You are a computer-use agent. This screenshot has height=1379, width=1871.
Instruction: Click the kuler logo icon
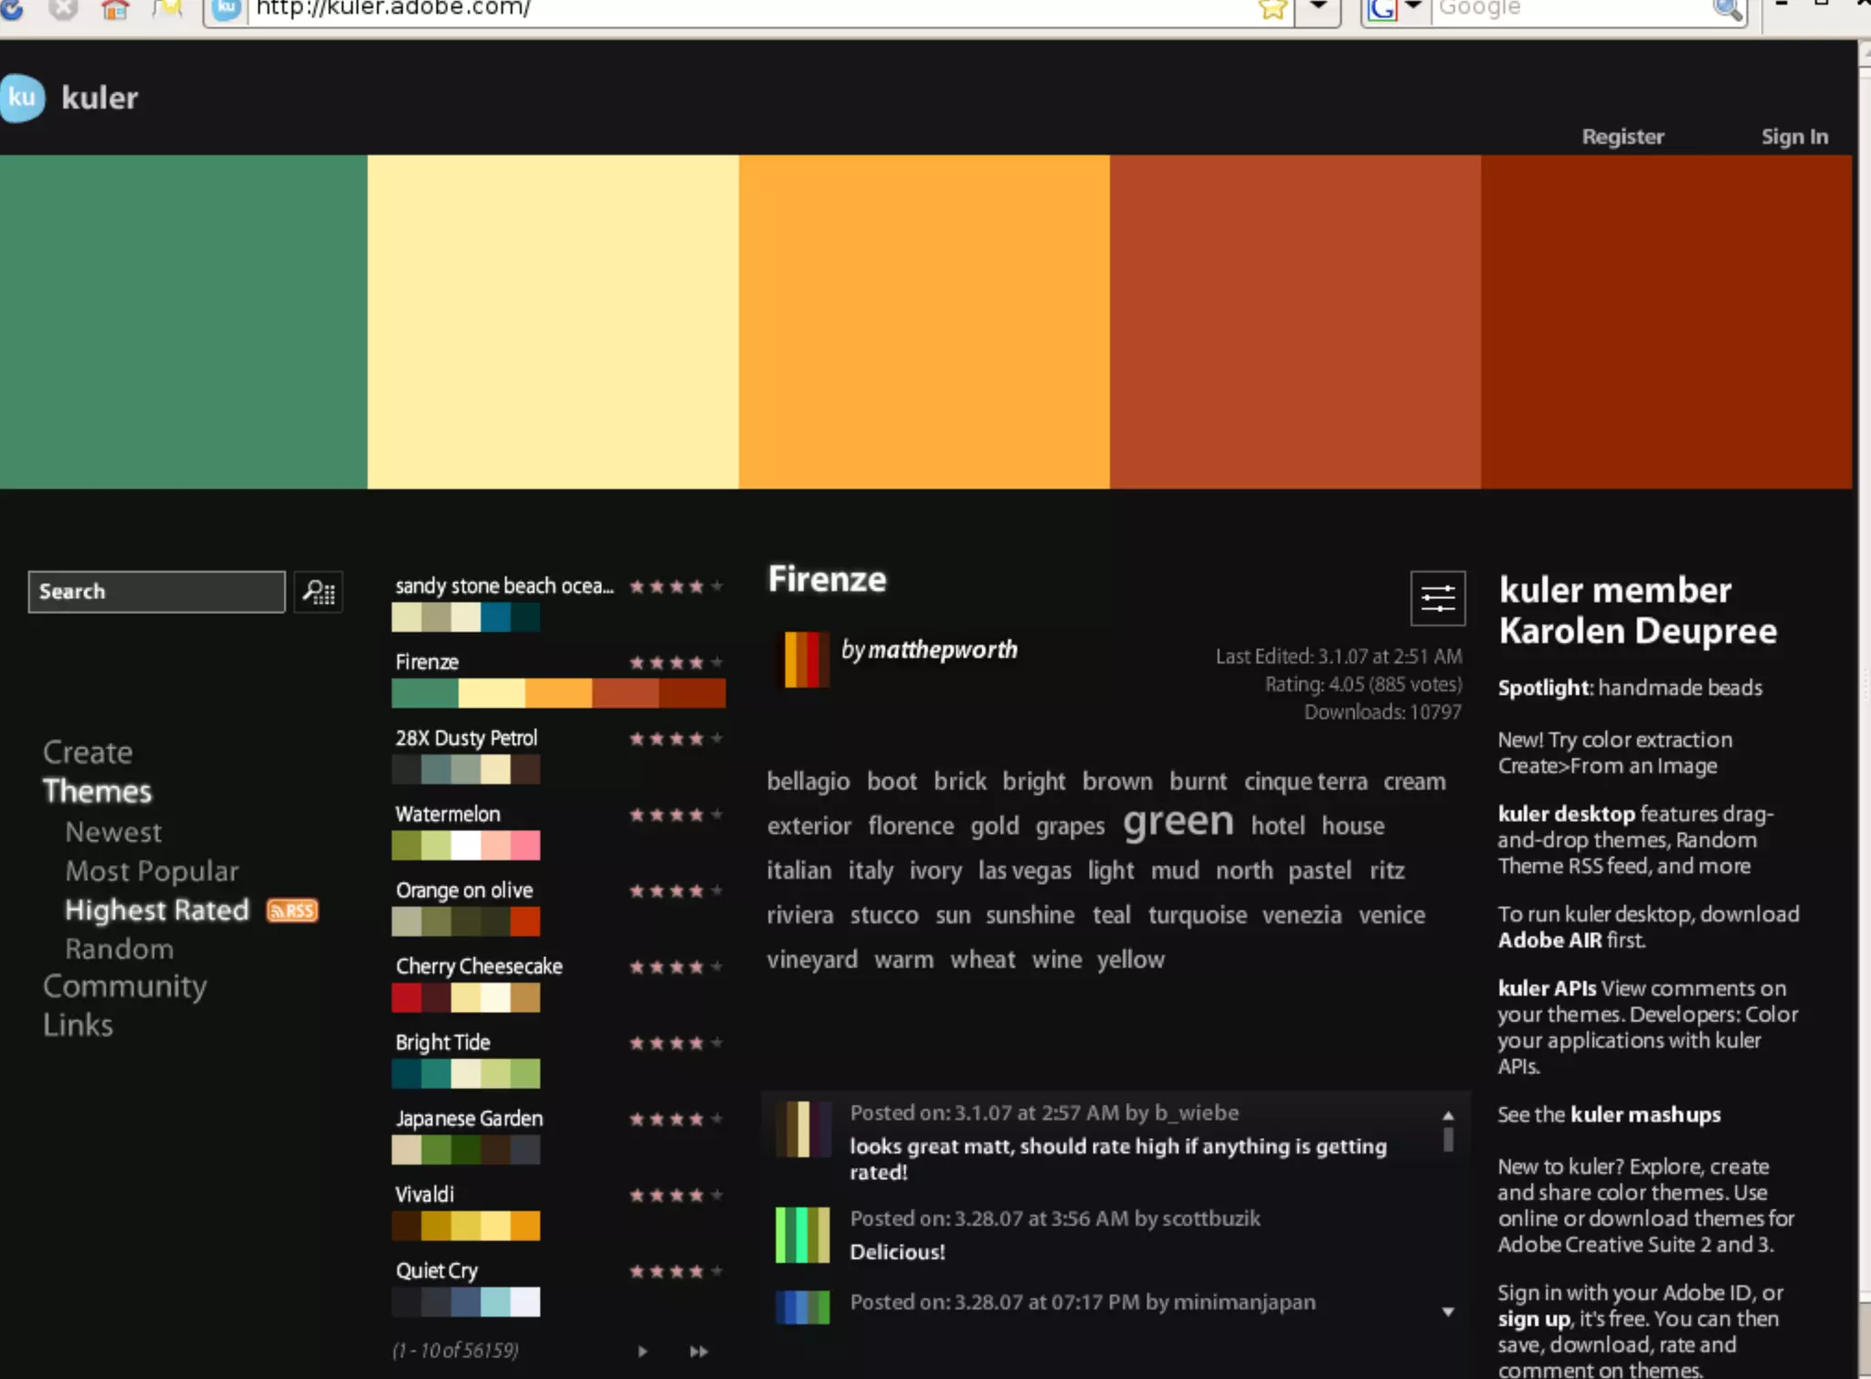tap(22, 98)
